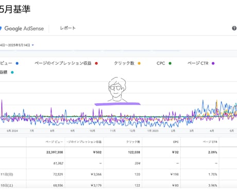Toggle the purple ページ CTR series dot

pyautogui.click(x=213, y=63)
